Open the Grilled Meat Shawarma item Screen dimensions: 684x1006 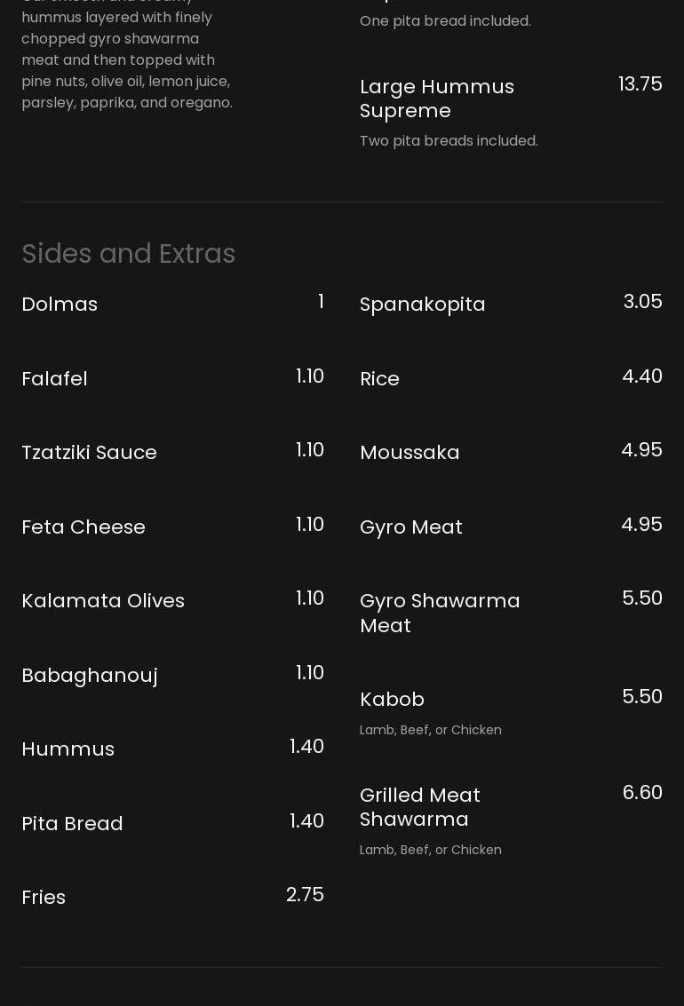coord(420,806)
